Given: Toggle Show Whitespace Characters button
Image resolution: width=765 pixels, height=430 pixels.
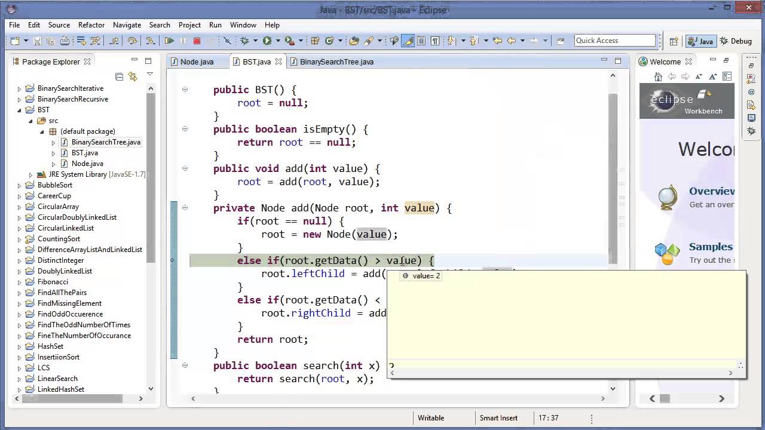Looking at the screenshot, I should 435,41.
